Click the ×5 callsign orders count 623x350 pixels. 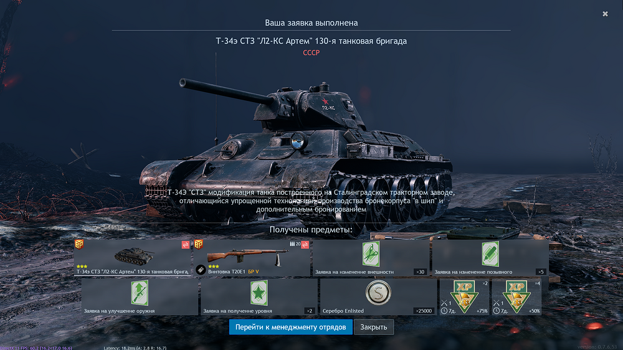(x=541, y=272)
